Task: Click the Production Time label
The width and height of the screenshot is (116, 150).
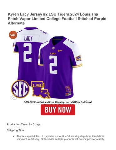Action: click(17, 124)
